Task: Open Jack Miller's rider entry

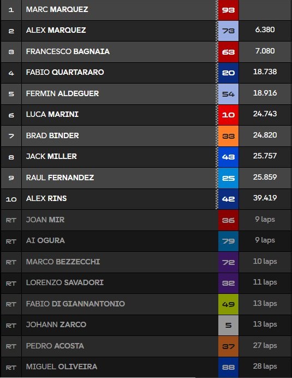Action: coord(51,156)
